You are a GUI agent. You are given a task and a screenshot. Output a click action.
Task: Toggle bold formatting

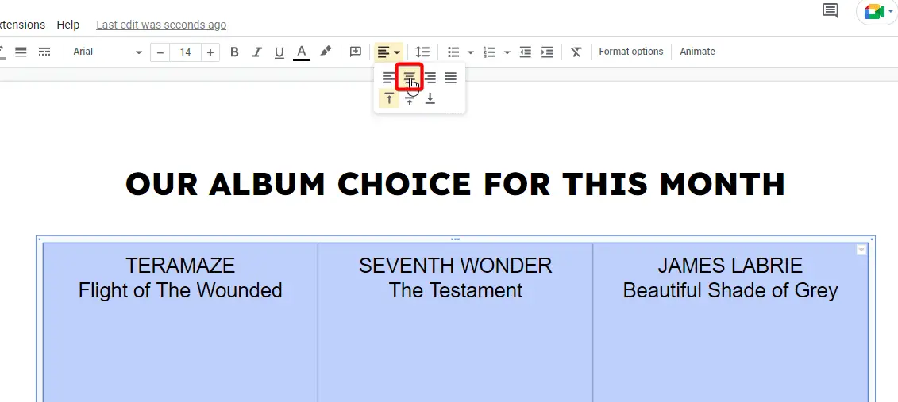234,52
